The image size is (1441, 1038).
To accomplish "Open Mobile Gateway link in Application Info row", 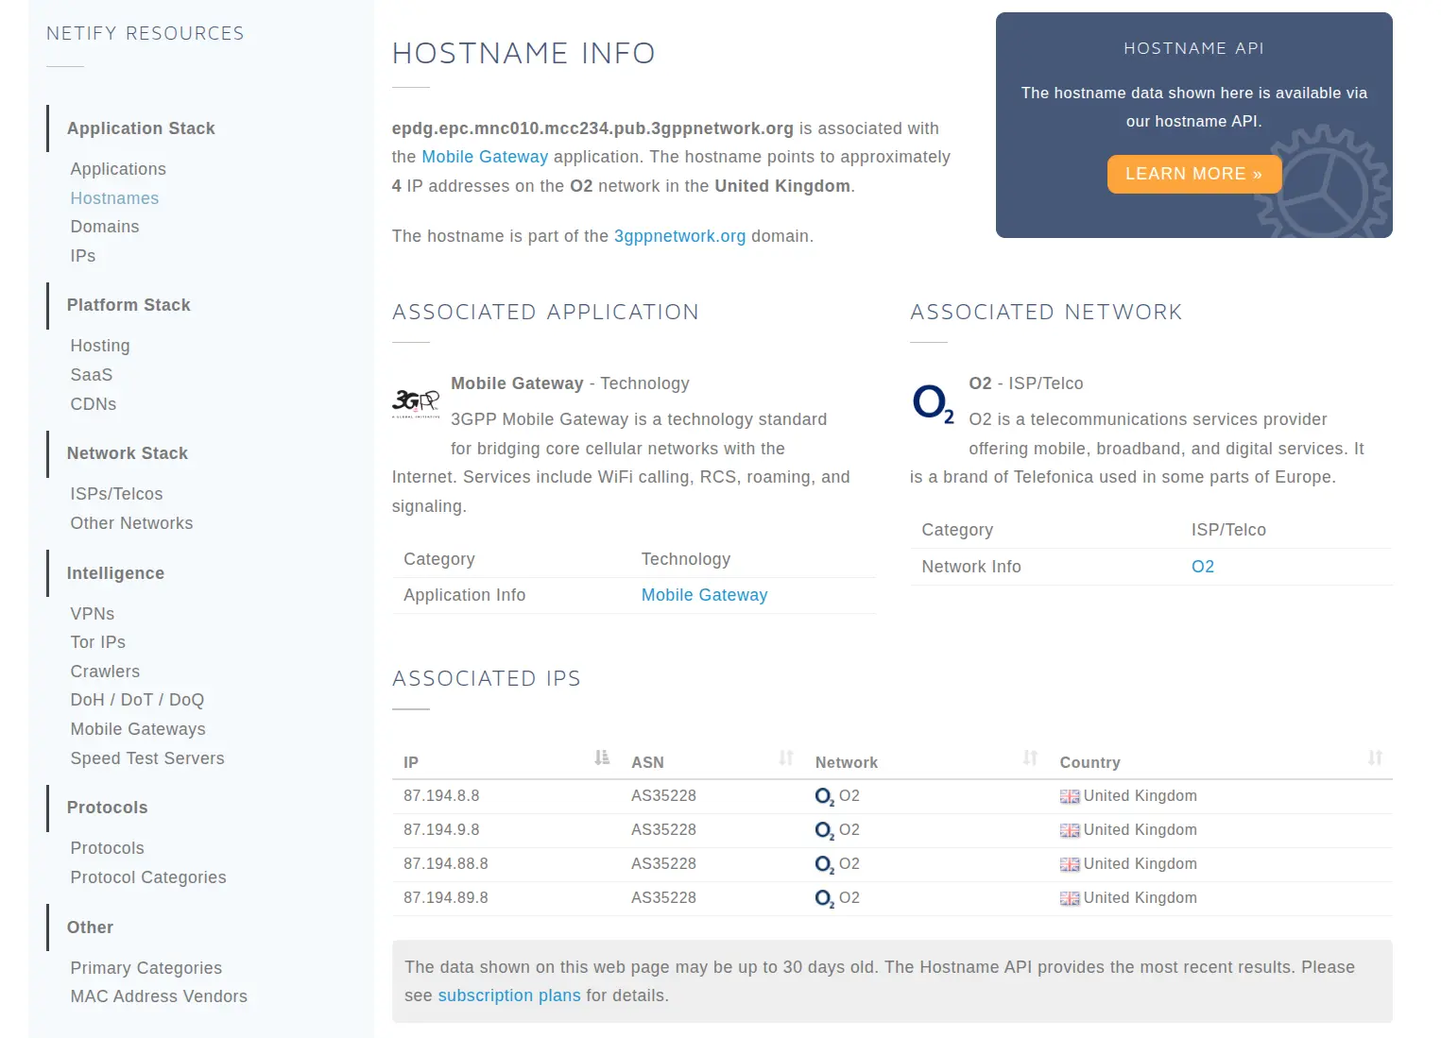I will 704,595.
